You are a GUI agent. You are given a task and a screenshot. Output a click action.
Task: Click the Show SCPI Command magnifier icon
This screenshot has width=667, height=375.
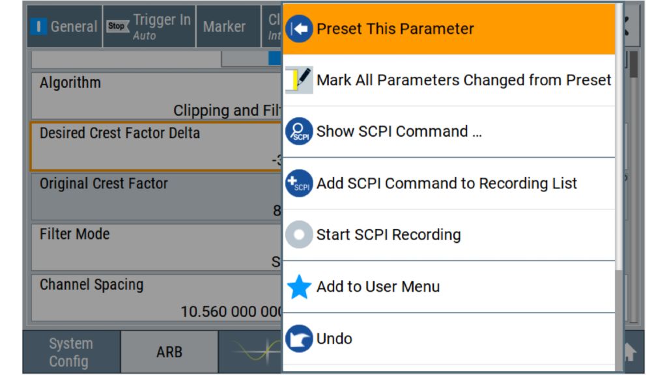pos(299,132)
